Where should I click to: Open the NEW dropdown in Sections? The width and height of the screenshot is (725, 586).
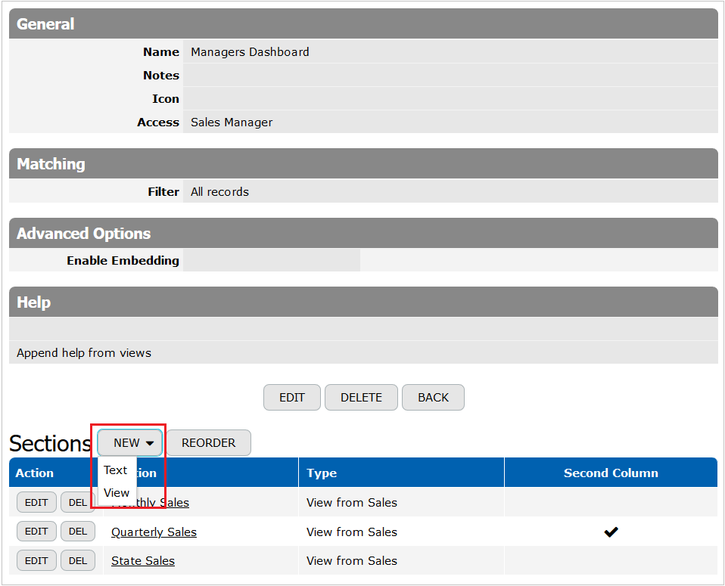click(x=130, y=443)
